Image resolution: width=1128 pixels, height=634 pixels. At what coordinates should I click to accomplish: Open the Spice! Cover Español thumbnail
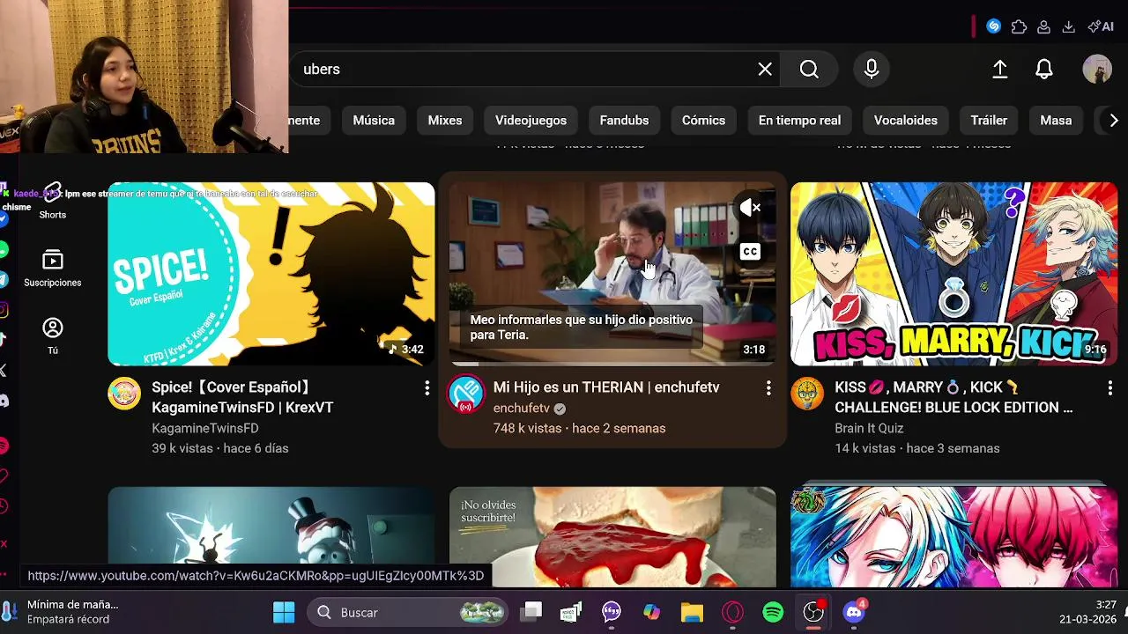[x=271, y=274]
